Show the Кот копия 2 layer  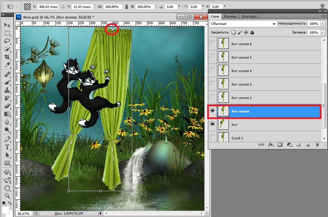(x=213, y=97)
